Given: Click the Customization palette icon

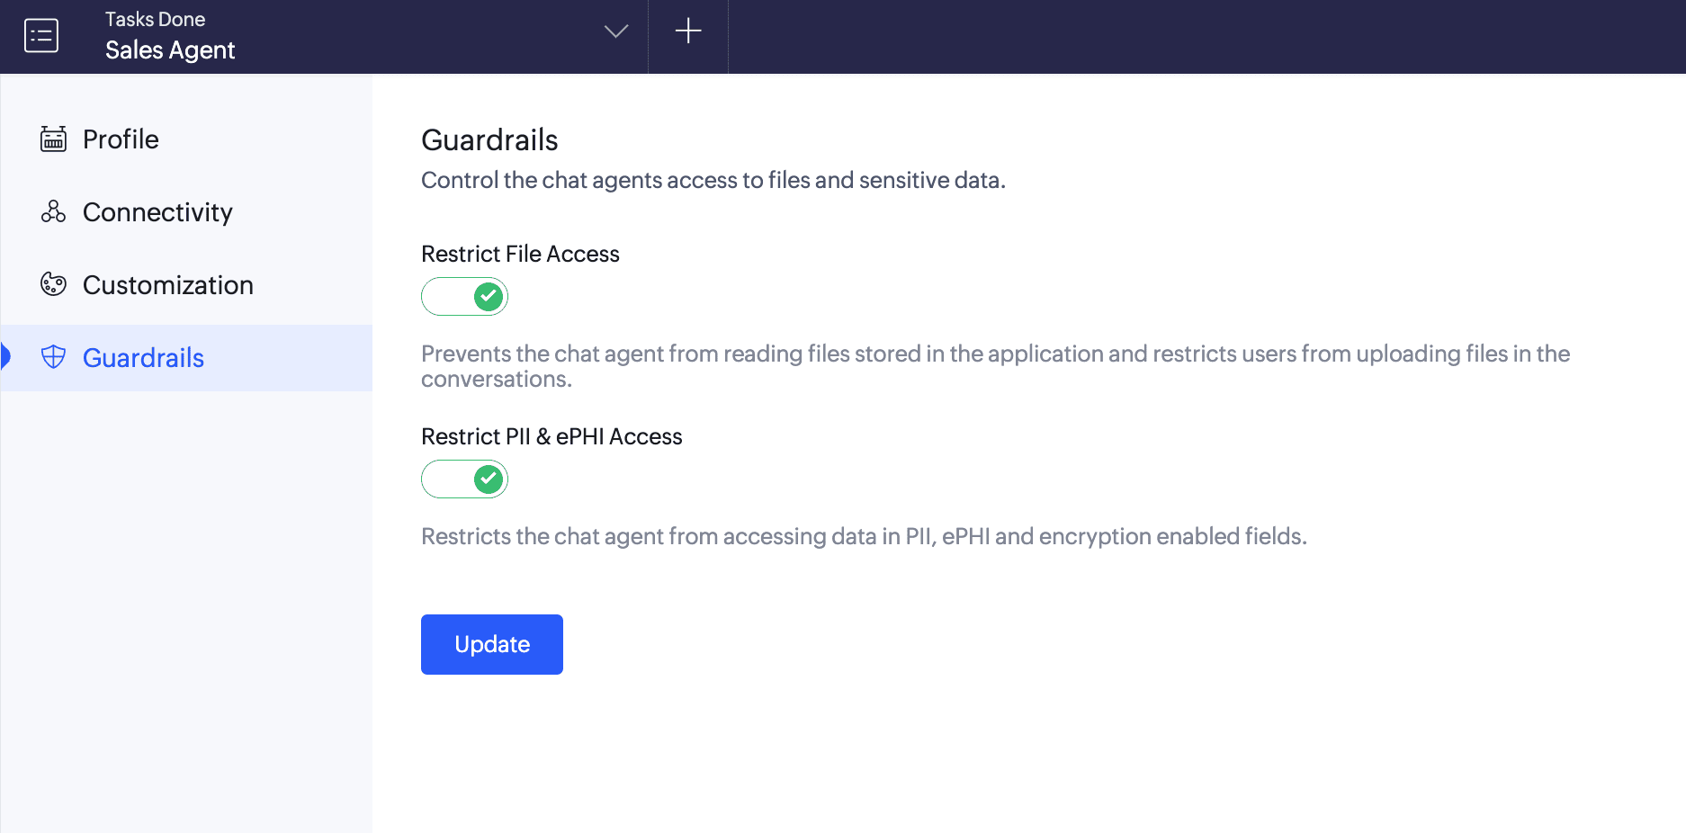Looking at the screenshot, I should coord(53,284).
